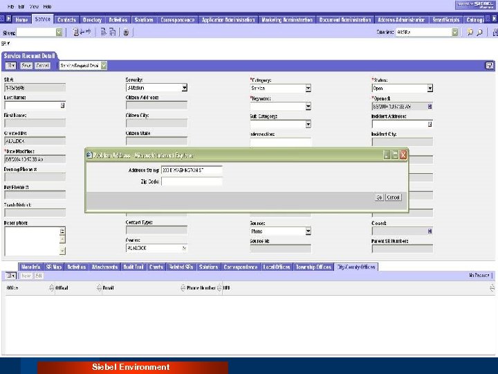This screenshot has width=498, height=374.
Task: Click the Save button
Action: pyautogui.click(x=26, y=66)
